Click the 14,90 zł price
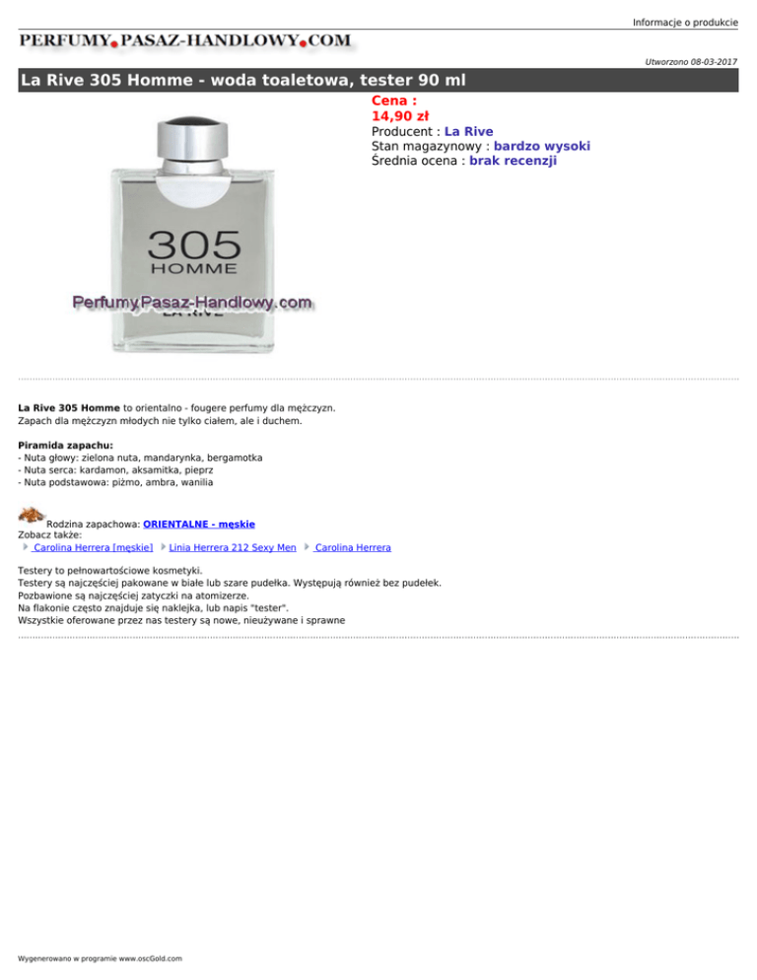 (400, 116)
